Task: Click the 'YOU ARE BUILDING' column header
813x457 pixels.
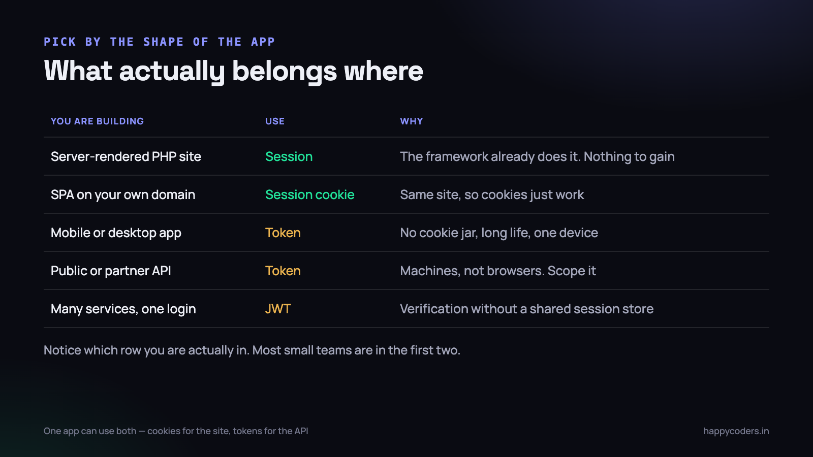Action: (97, 121)
